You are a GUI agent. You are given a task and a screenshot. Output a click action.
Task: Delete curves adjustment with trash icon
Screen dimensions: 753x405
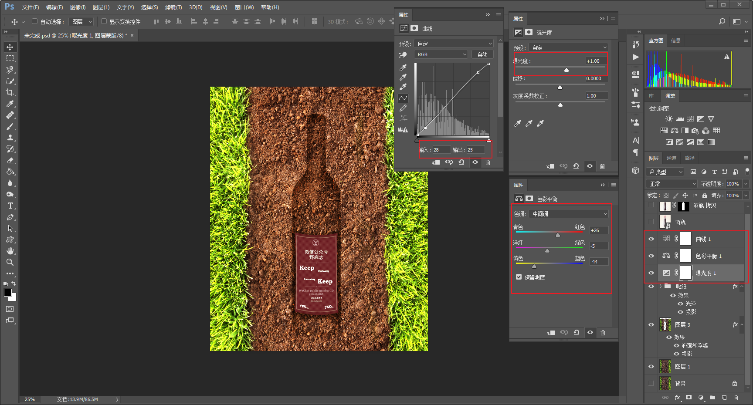coord(488,162)
